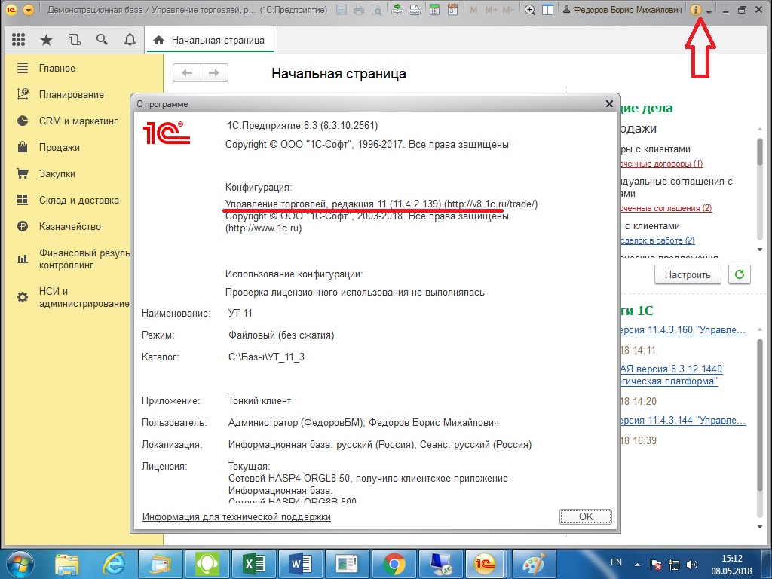This screenshot has width=772, height=579.
Task: Click the About program info icon
Action: click(x=695, y=10)
